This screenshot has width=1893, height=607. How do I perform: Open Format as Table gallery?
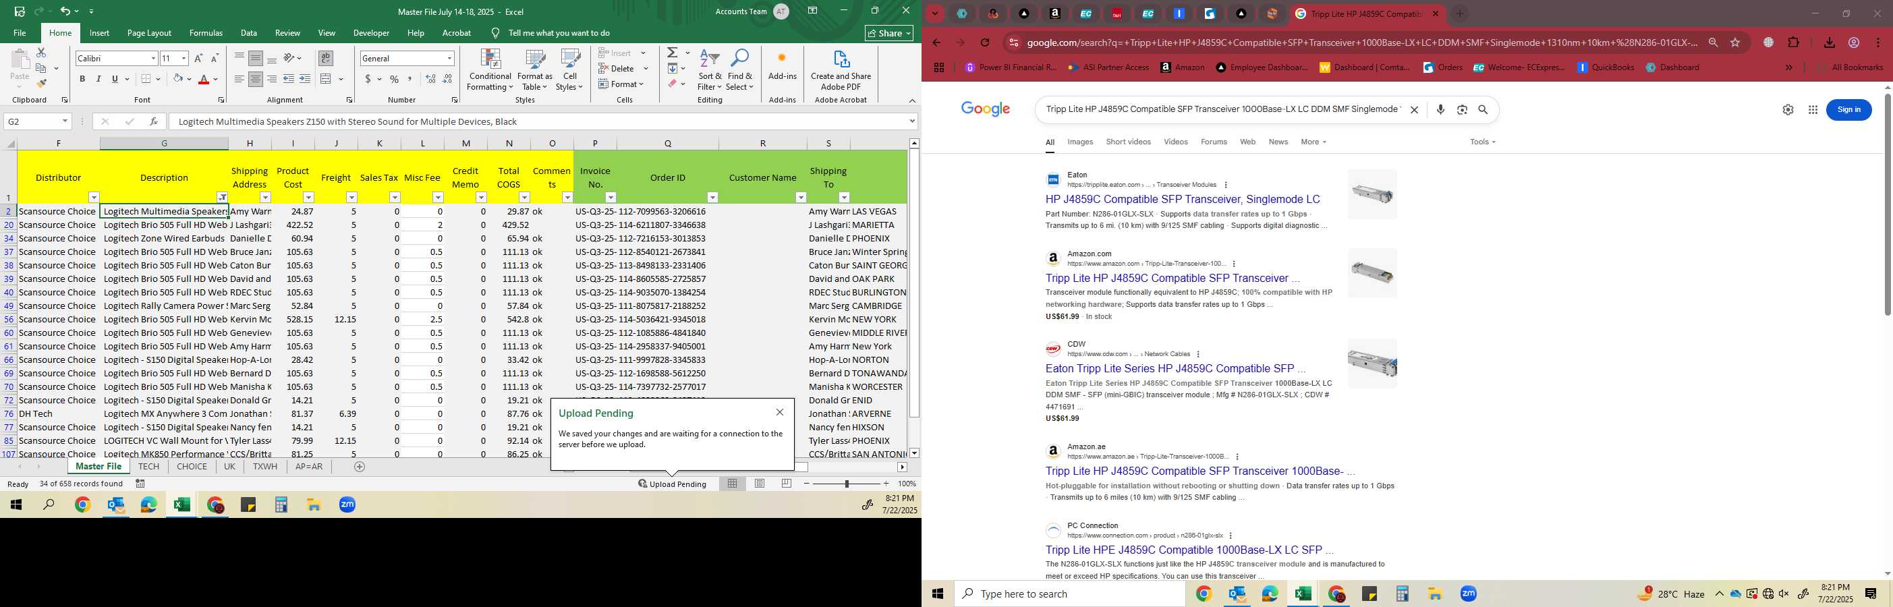(535, 71)
